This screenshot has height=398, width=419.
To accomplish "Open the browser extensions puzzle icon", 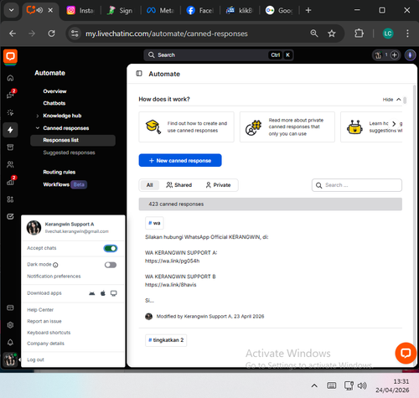I will tap(359, 34).
